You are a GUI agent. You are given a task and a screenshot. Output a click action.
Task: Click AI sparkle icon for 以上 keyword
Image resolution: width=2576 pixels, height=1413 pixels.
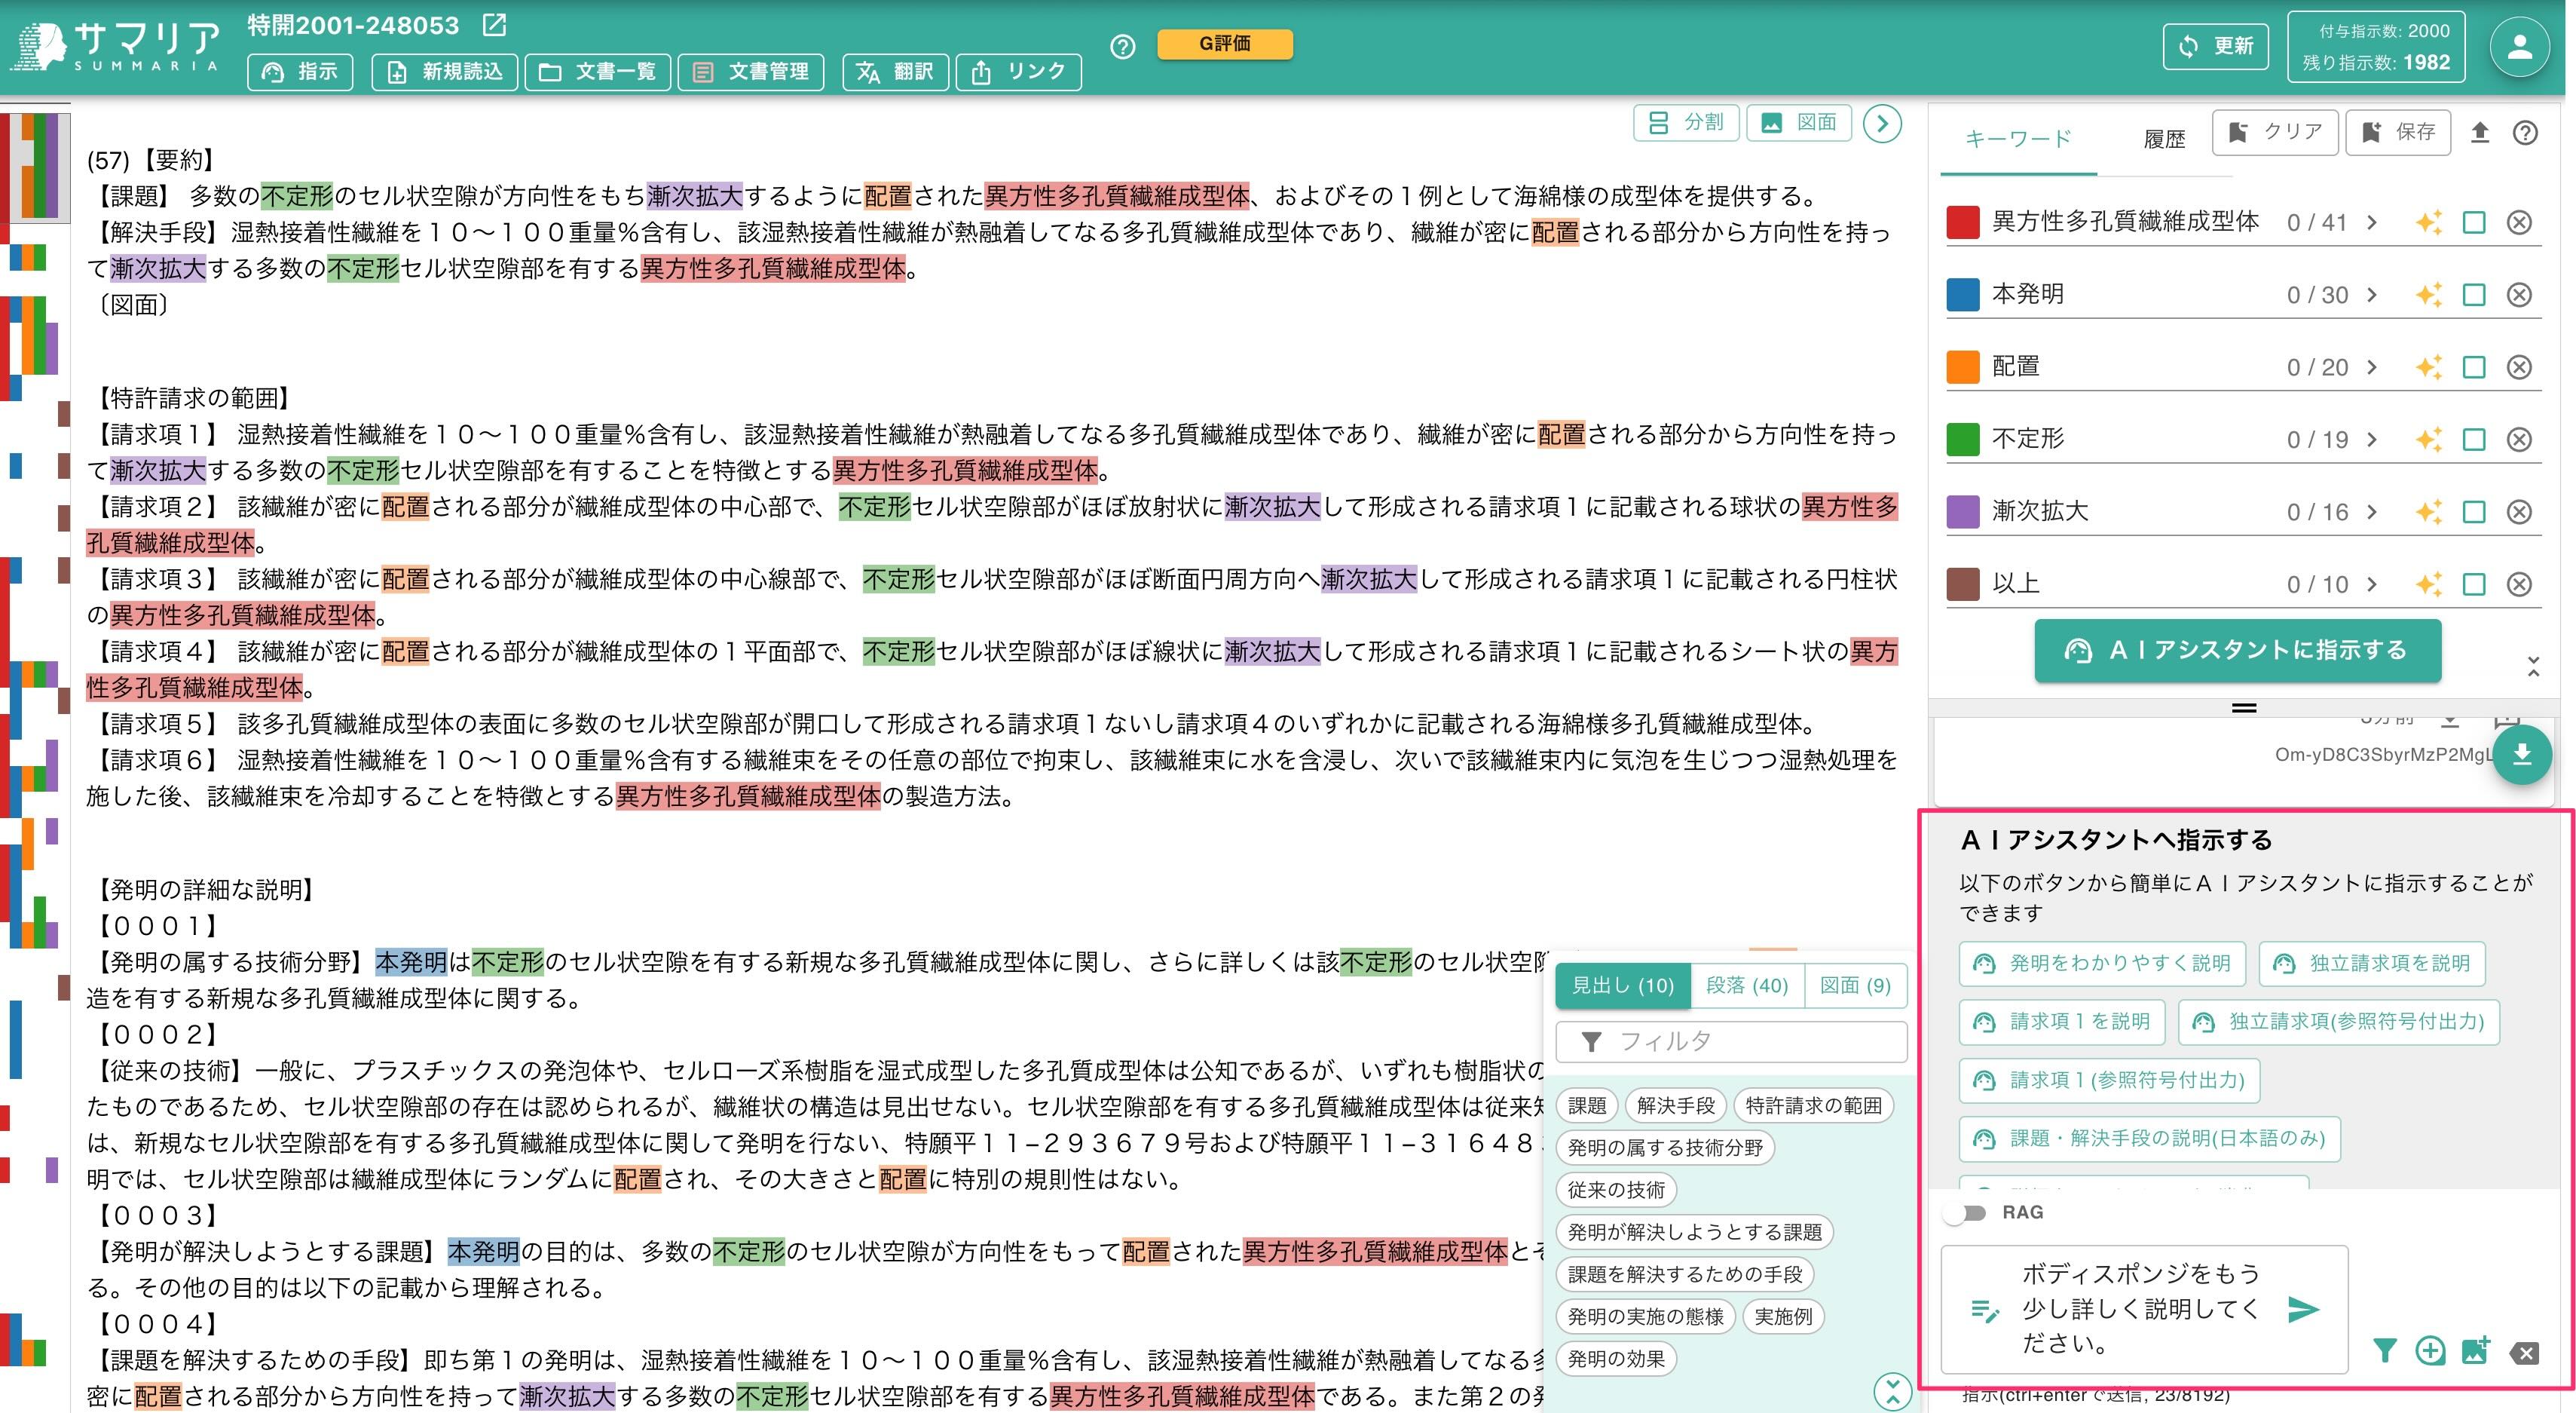tap(2428, 584)
